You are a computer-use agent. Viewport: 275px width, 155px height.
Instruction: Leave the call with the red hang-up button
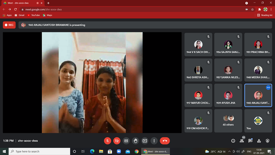165,141
